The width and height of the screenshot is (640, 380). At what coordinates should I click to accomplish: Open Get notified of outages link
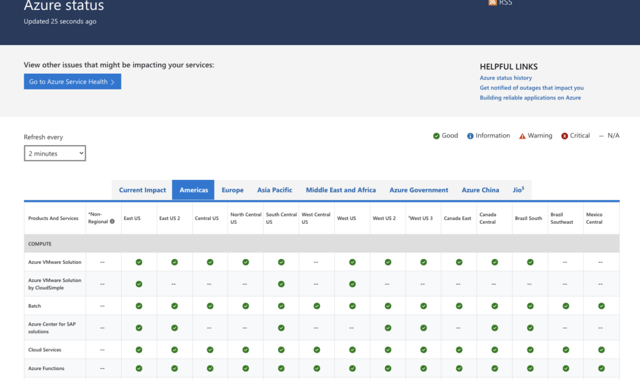tap(531, 87)
